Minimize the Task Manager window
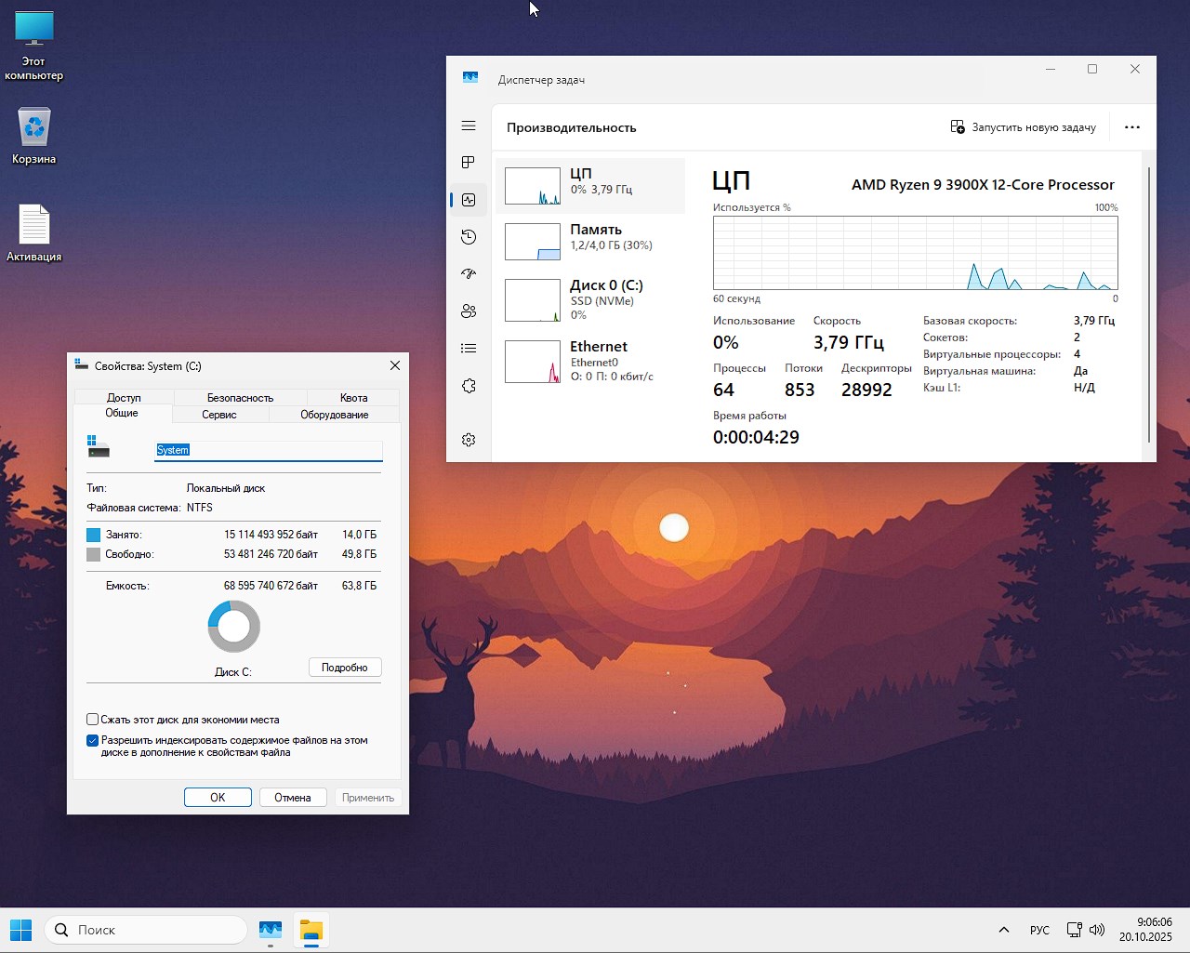The image size is (1190, 953). click(1051, 69)
